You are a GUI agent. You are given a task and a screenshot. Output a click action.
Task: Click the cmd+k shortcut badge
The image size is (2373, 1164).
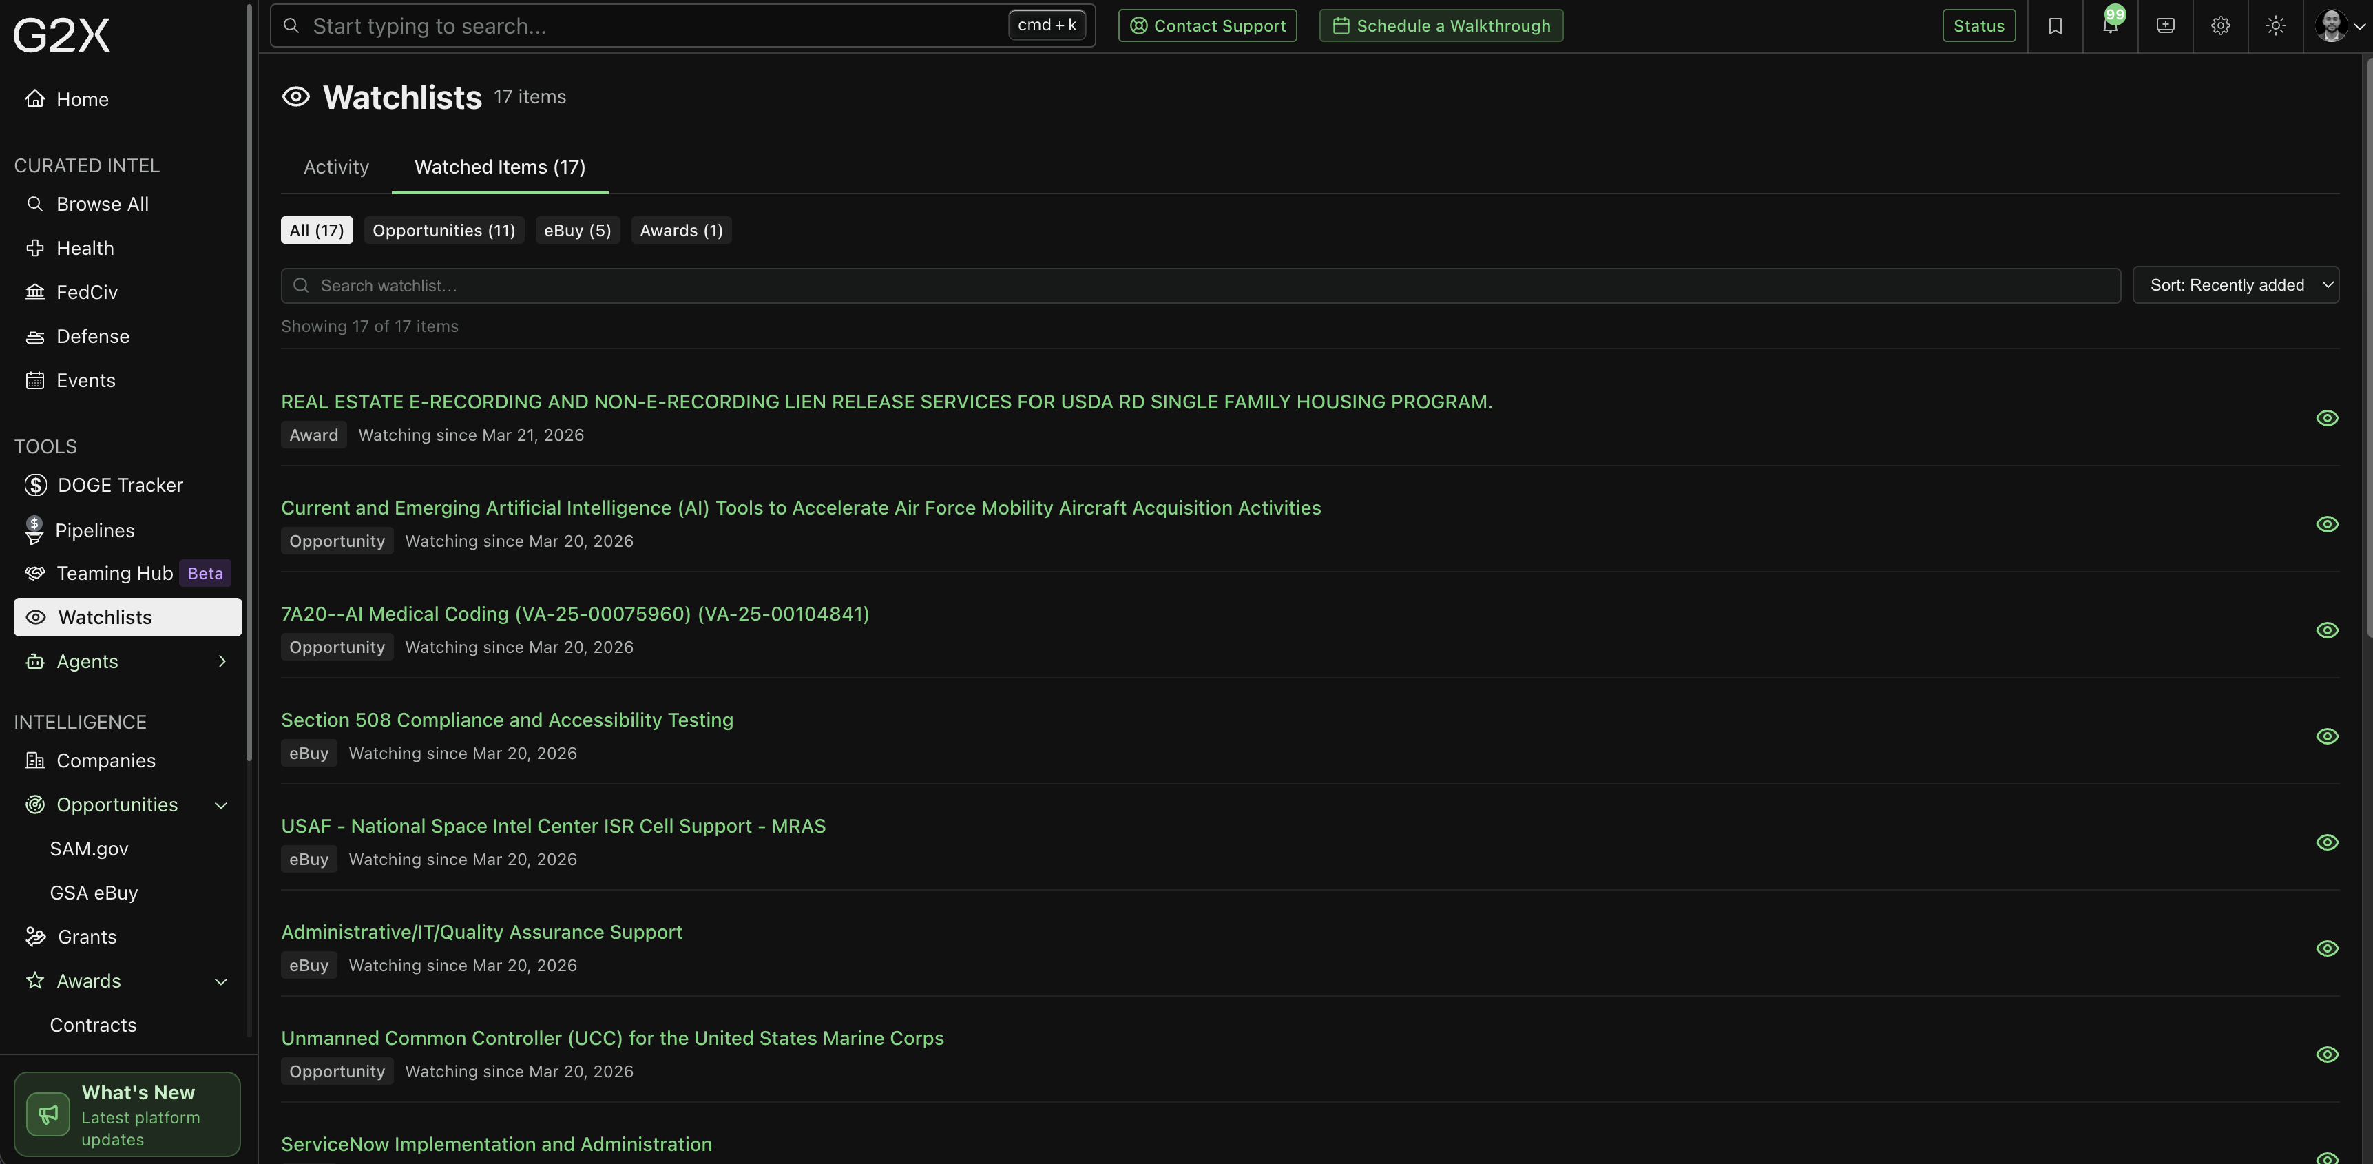coord(1047,25)
